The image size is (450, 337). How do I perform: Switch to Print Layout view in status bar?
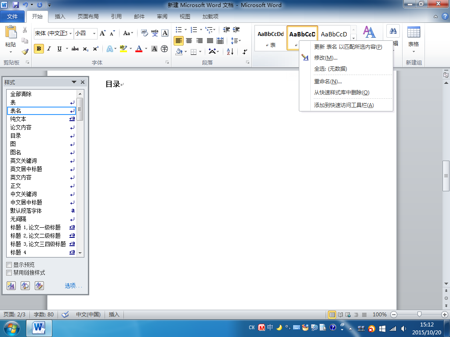click(332, 315)
